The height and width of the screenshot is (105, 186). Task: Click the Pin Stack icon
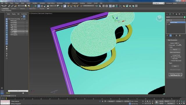coord(167,36)
